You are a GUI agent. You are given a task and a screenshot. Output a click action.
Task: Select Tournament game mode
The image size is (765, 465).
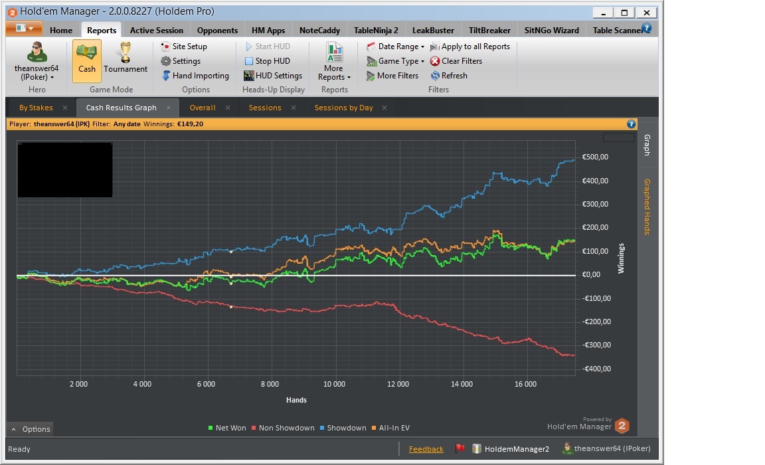[x=126, y=58]
